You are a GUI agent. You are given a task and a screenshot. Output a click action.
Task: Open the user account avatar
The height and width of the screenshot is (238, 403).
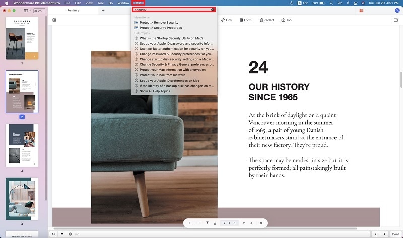point(397,10)
